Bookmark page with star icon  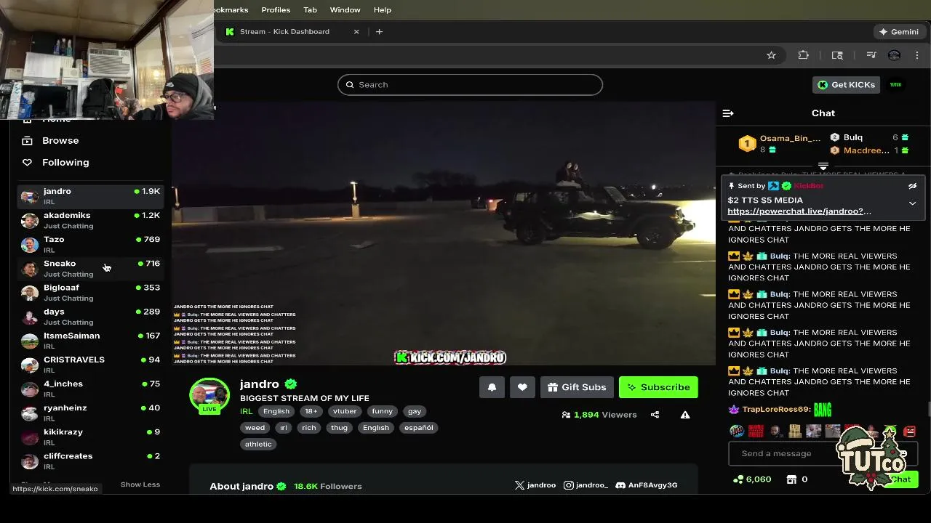point(771,55)
